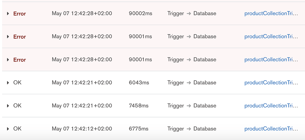
Task: Click the arrow icon in the 90002ms row
Action: coord(189,14)
